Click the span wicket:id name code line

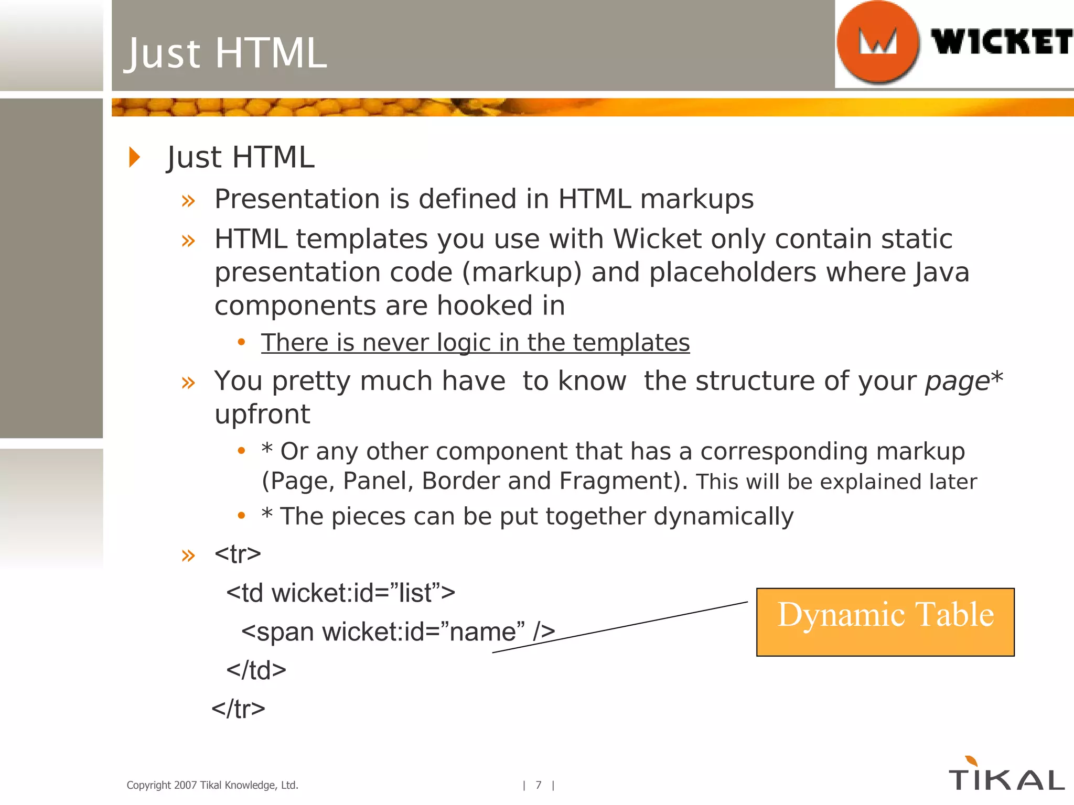pyautogui.click(x=398, y=632)
